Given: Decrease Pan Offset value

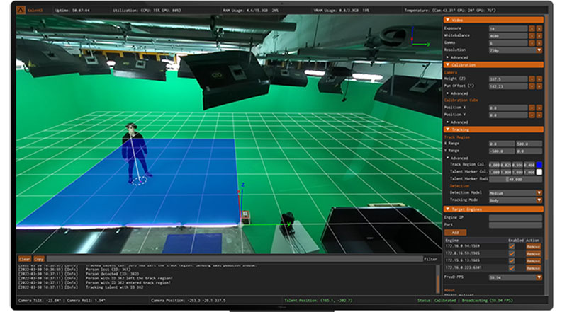Looking at the screenshot, I should coord(532,86).
